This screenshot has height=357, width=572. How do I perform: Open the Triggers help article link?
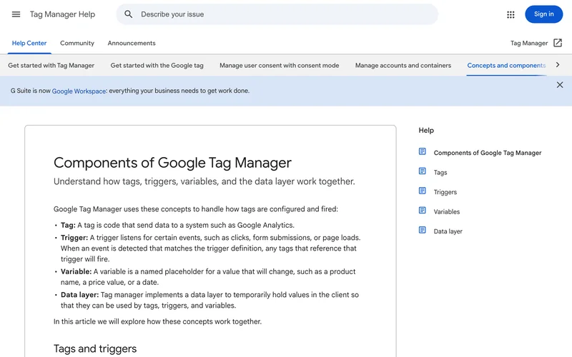click(x=445, y=192)
